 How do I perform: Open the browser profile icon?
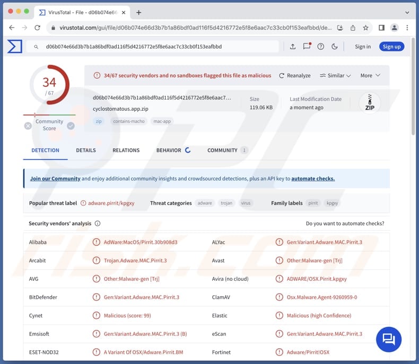click(x=394, y=28)
